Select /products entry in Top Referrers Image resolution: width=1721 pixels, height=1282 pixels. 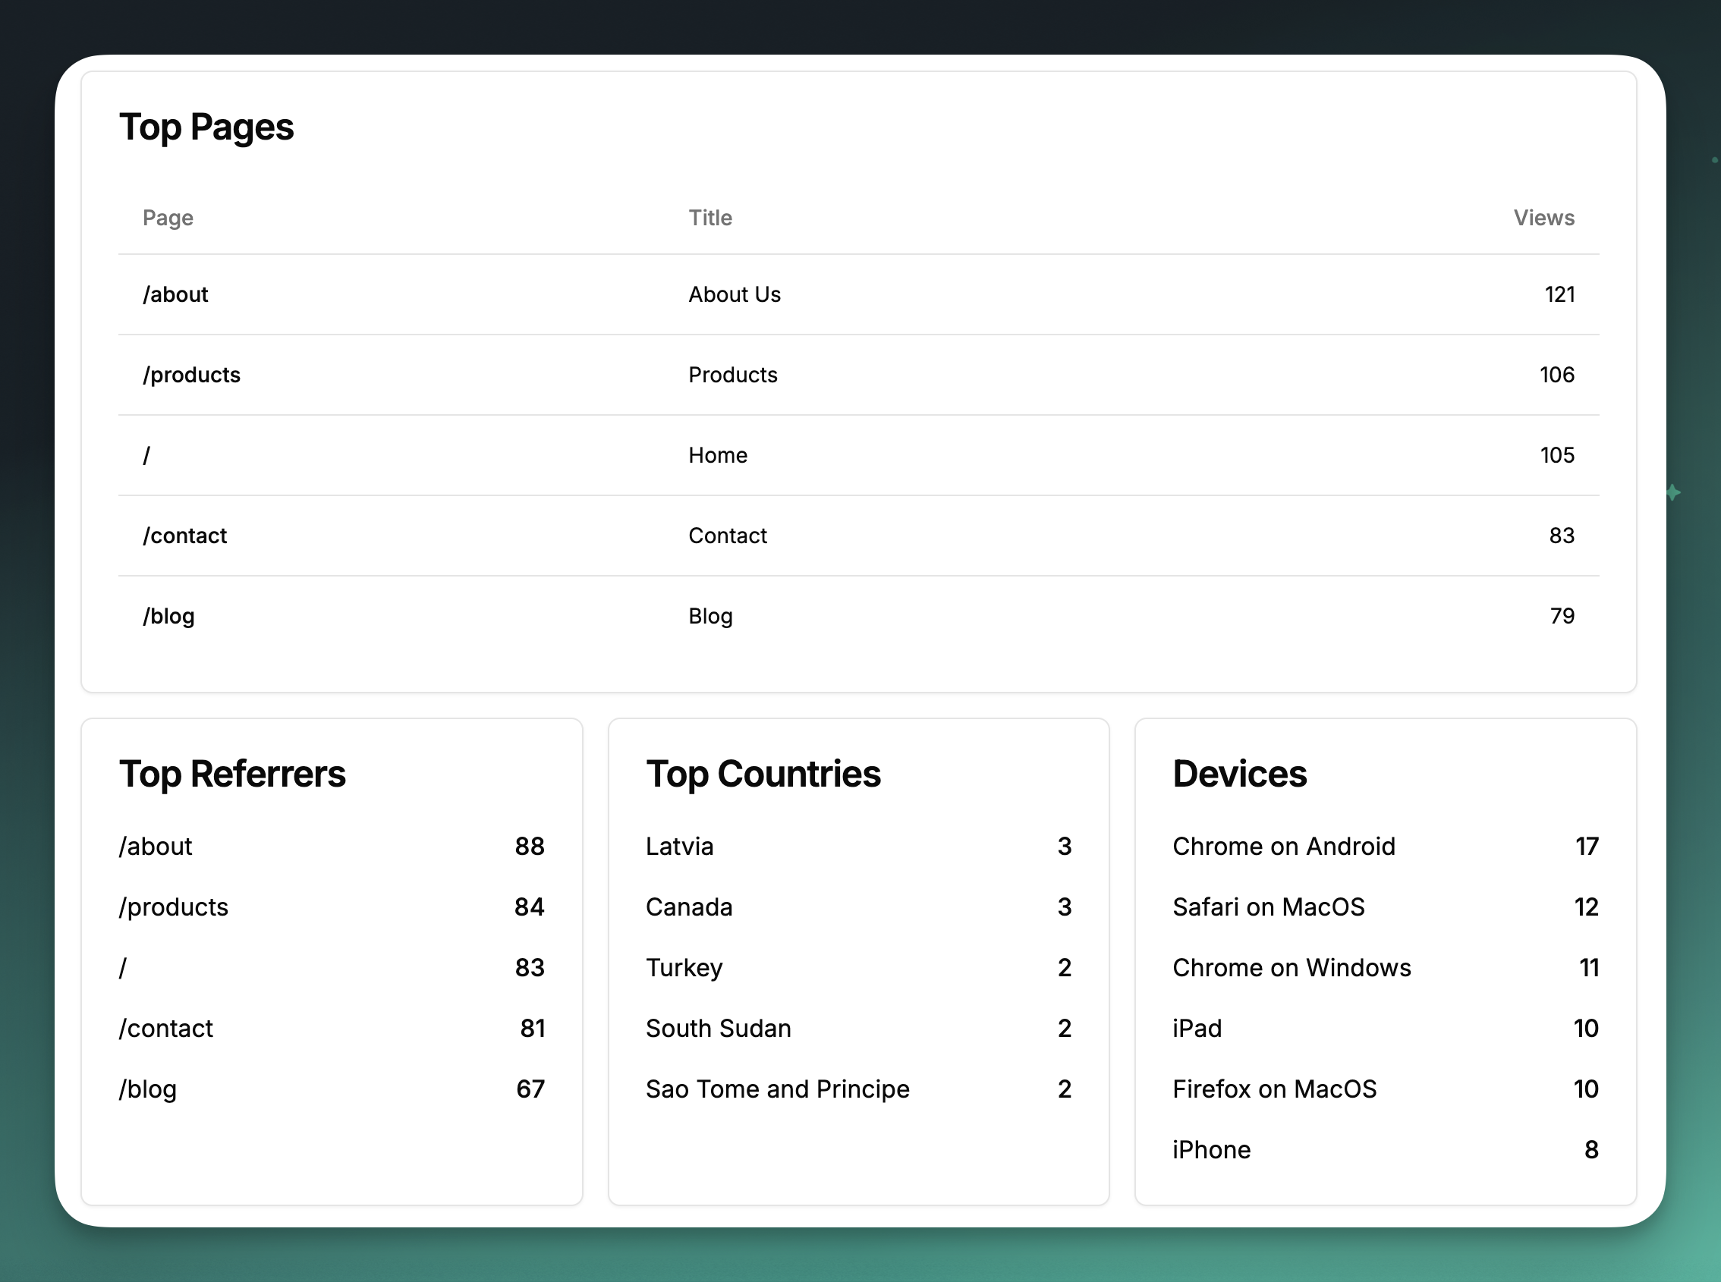pyautogui.click(x=174, y=907)
